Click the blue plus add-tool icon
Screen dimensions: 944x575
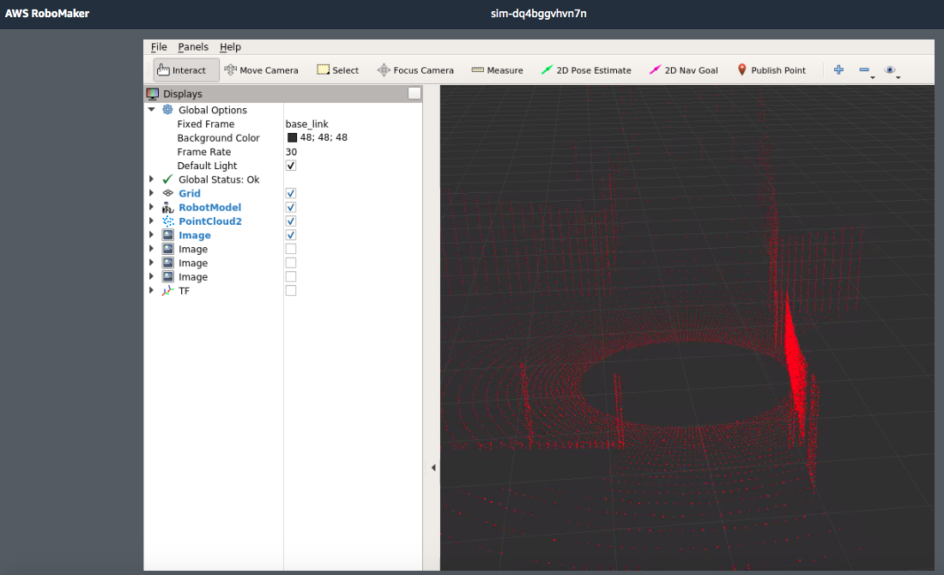tap(838, 70)
